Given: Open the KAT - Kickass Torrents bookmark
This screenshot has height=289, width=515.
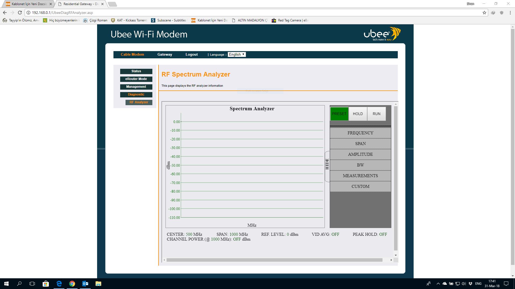Looking at the screenshot, I should [129, 20].
